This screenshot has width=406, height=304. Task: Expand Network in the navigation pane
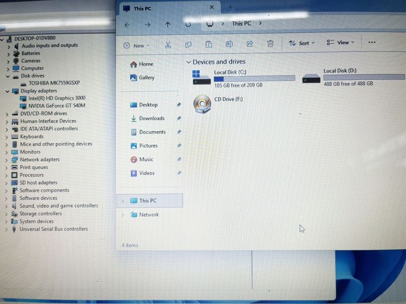coord(123,215)
